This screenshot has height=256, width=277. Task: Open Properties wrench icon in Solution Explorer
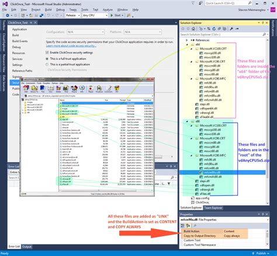231,29
